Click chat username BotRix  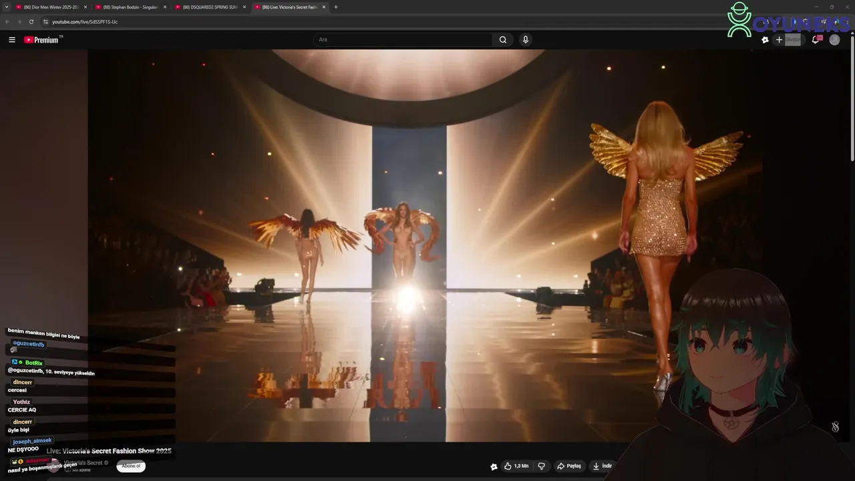(33, 363)
